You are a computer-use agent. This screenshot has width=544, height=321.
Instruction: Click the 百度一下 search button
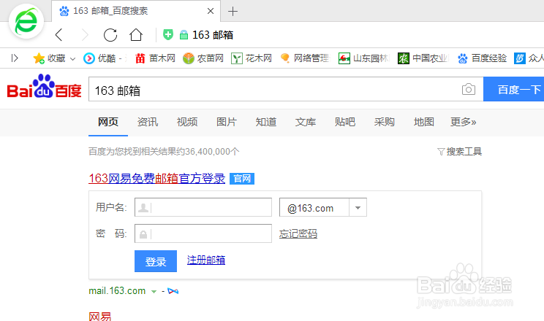point(513,89)
